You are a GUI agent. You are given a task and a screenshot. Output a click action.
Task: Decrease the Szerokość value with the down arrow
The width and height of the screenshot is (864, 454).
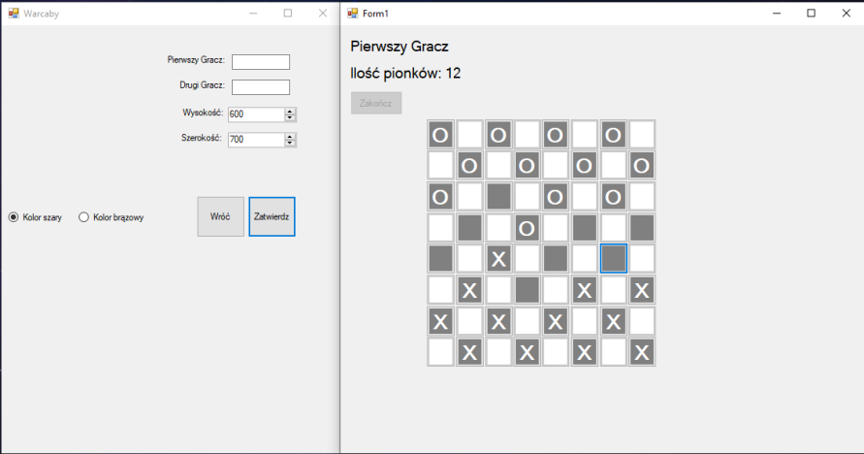coord(290,143)
